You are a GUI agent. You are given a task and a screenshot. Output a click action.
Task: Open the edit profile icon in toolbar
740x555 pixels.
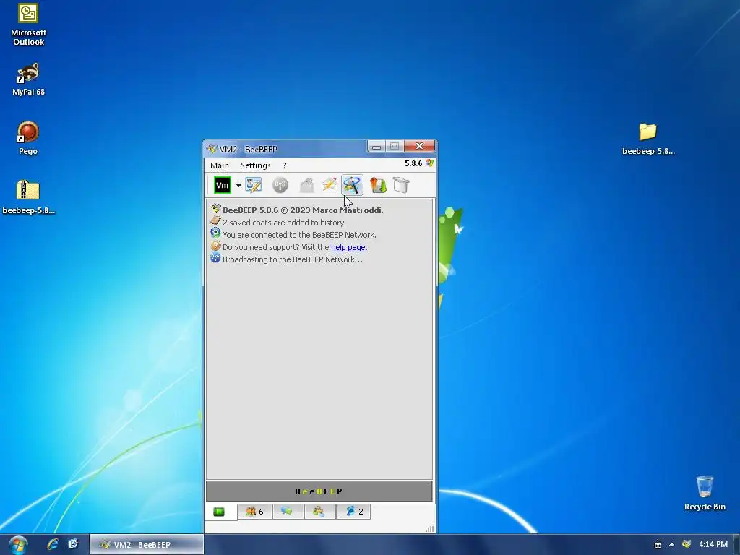click(x=254, y=185)
